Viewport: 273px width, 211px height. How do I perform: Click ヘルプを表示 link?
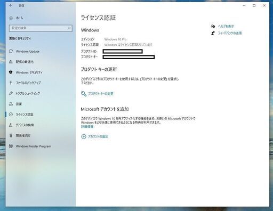click(x=226, y=26)
